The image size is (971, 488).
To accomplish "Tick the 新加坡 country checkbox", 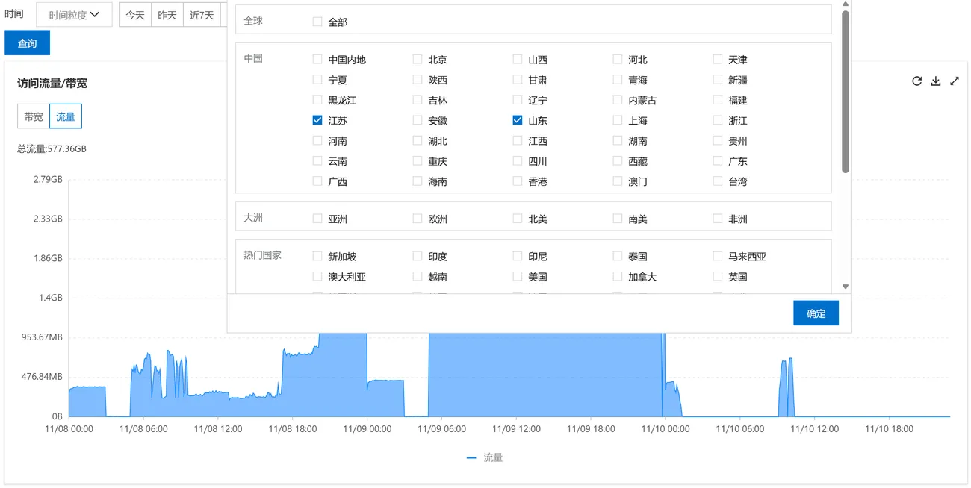I will (317, 256).
